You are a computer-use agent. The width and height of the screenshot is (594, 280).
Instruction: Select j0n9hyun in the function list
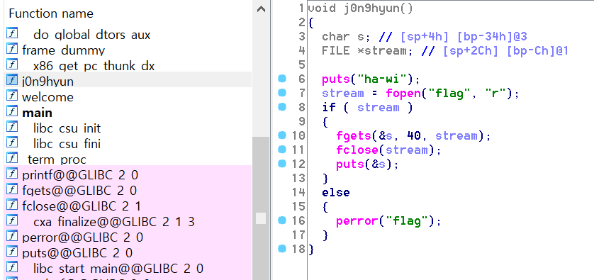(x=47, y=82)
